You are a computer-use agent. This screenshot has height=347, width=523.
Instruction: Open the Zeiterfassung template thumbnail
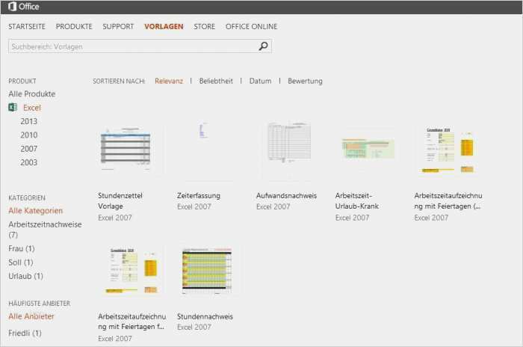(211, 151)
